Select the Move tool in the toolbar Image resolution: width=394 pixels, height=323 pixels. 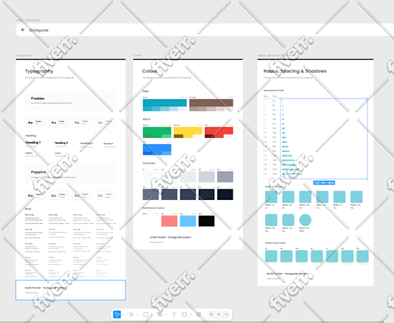click(x=117, y=315)
